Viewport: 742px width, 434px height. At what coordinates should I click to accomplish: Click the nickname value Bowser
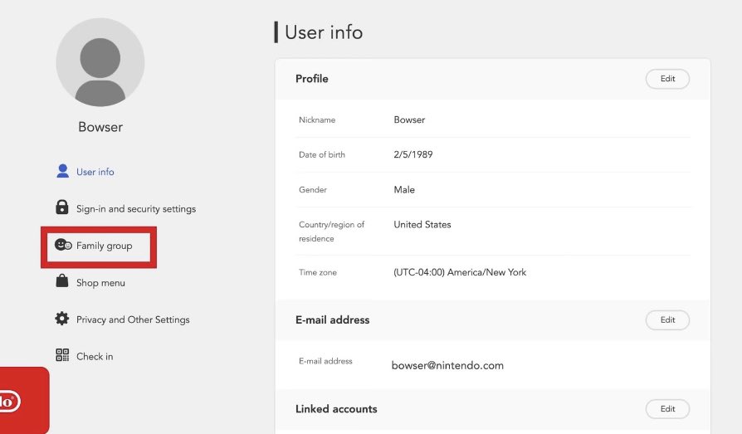(x=409, y=119)
